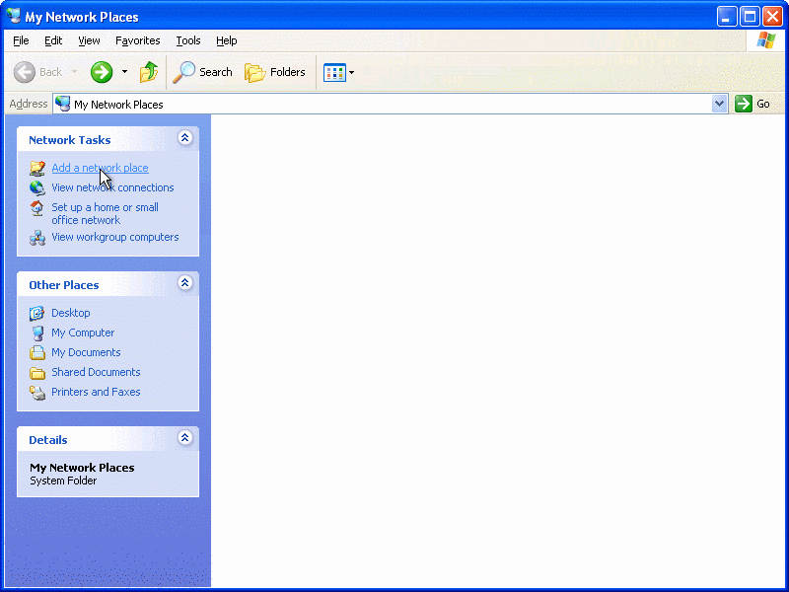Image resolution: width=789 pixels, height=592 pixels.
Task: Click the Up folder toolbar icon
Action: 149,72
